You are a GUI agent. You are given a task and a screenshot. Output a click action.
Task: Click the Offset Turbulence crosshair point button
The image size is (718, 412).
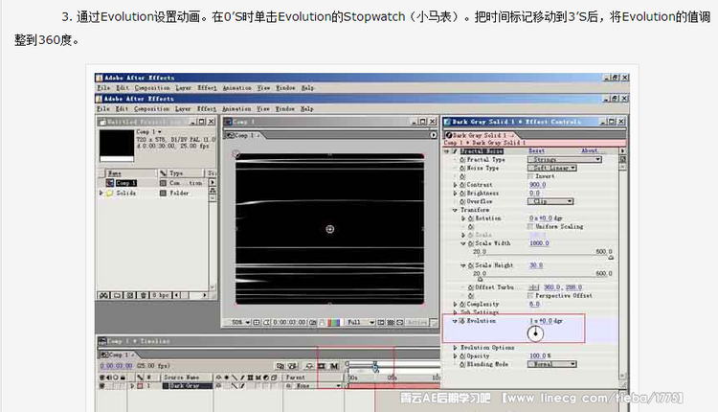[x=533, y=287]
